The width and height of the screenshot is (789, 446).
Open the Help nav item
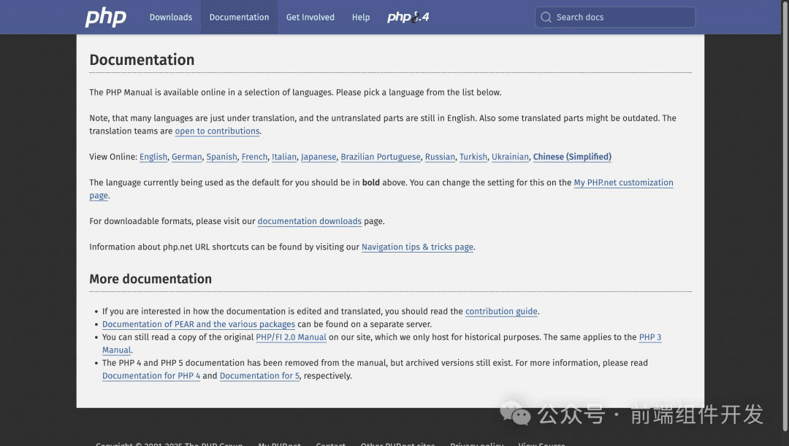pyautogui.click(x=361, y=17)
